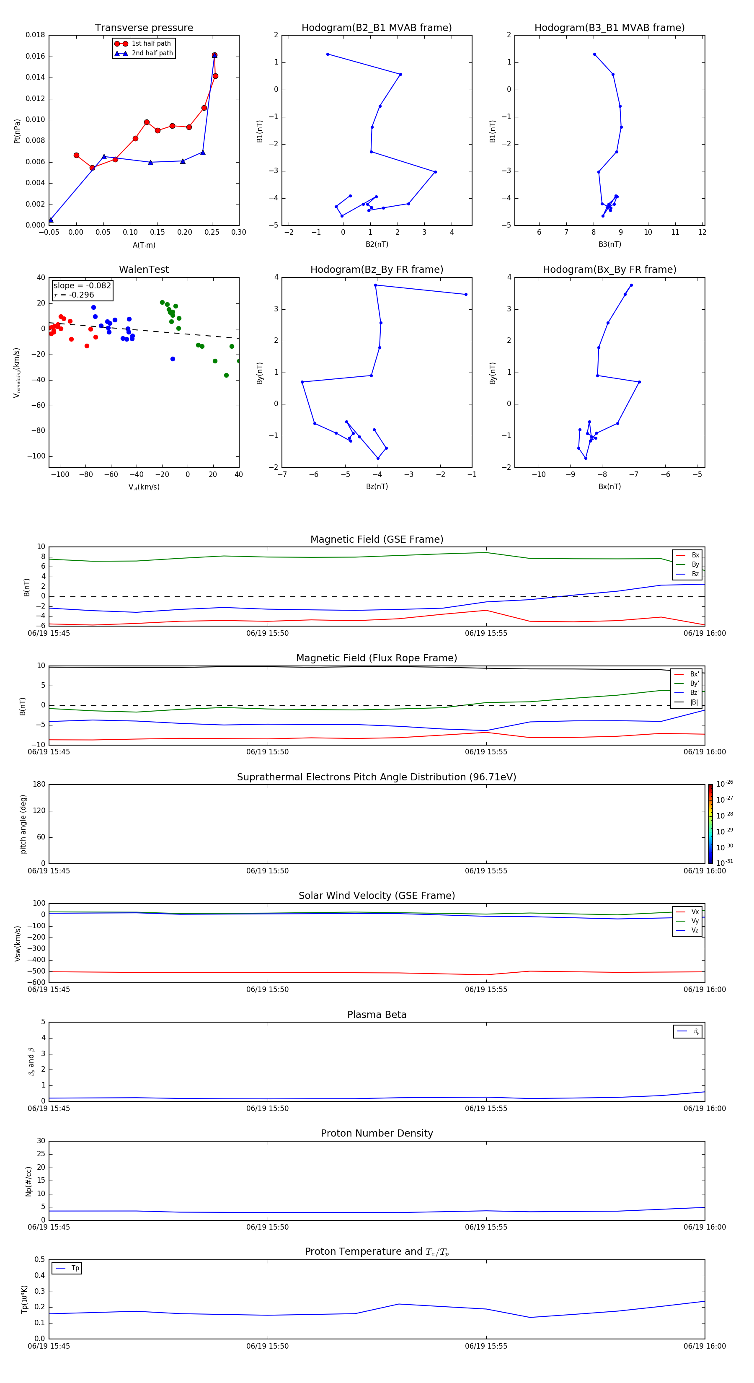Click "06/19 15:55" tick under Proton Temperature plot

click(486, 1346)
